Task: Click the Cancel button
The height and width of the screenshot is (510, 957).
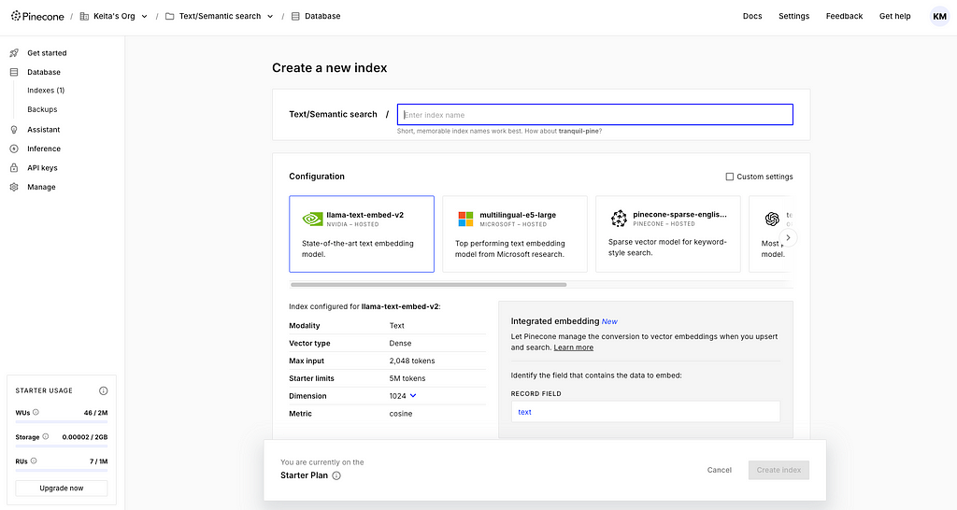Action: pyautogui.click(x=719, y=471)
